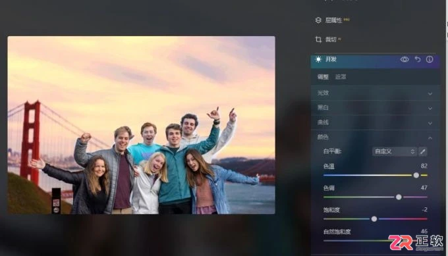Click the 开发 panel title
The image size is (448, 256).
(331, 59)
